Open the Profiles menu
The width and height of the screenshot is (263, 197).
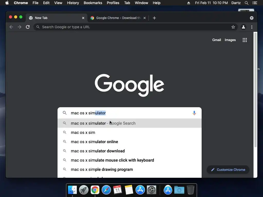(113, 3)
